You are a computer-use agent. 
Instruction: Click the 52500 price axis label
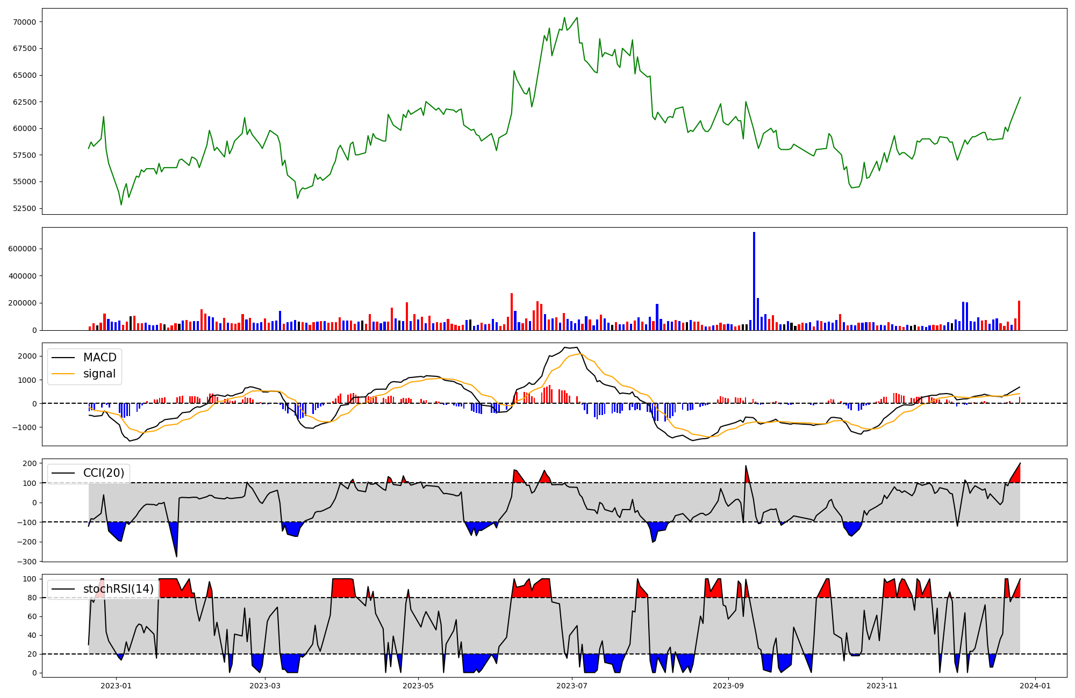(x=25, y=208)
